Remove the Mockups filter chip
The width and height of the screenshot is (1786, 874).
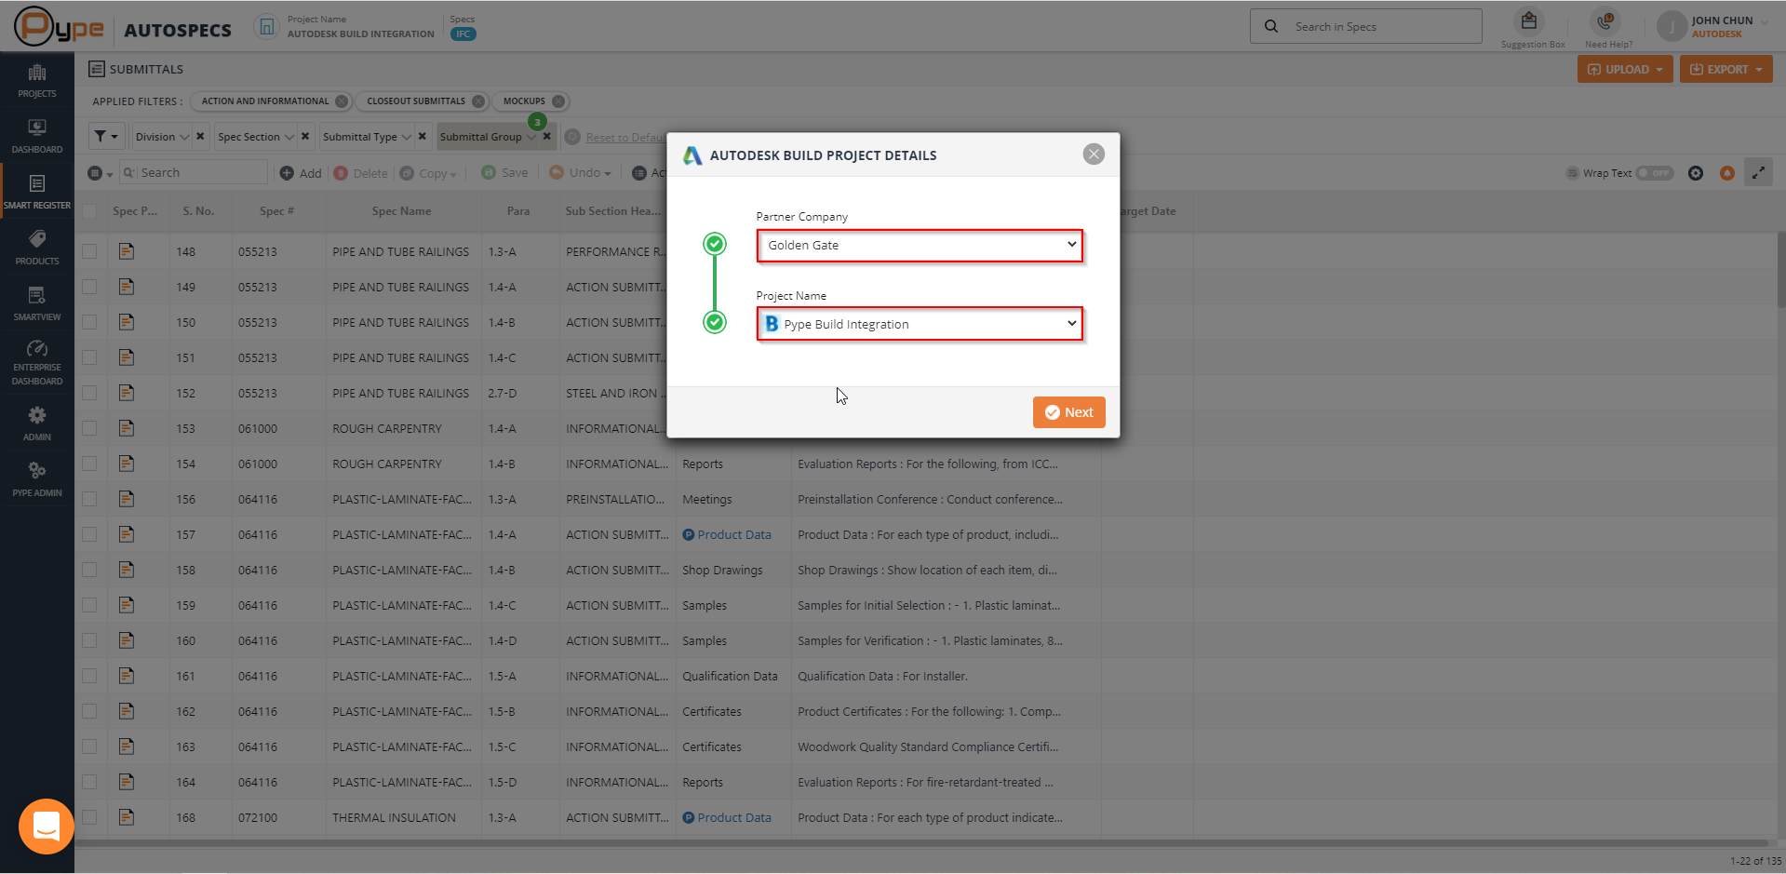pos(558,101)
